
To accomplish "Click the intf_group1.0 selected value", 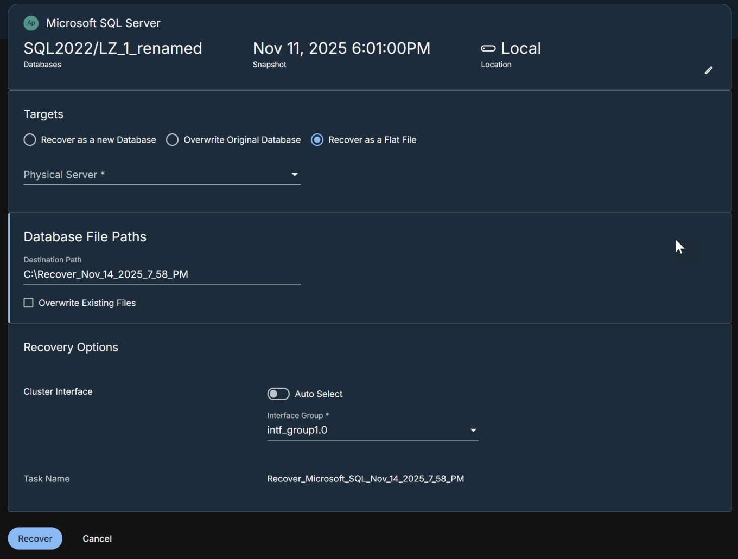I will click(297, 430).
